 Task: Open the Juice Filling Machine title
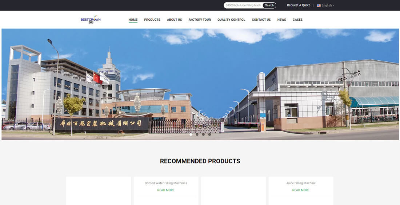coord(301,183)
